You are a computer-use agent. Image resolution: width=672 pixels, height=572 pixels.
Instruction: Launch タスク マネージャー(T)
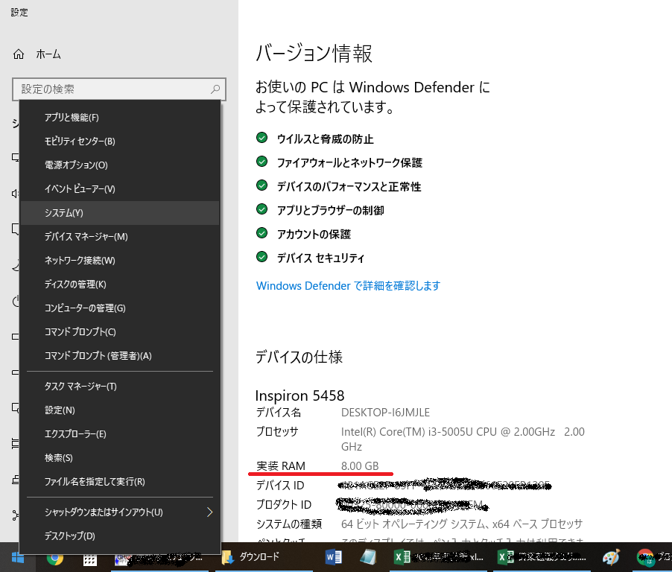[119, 387]
